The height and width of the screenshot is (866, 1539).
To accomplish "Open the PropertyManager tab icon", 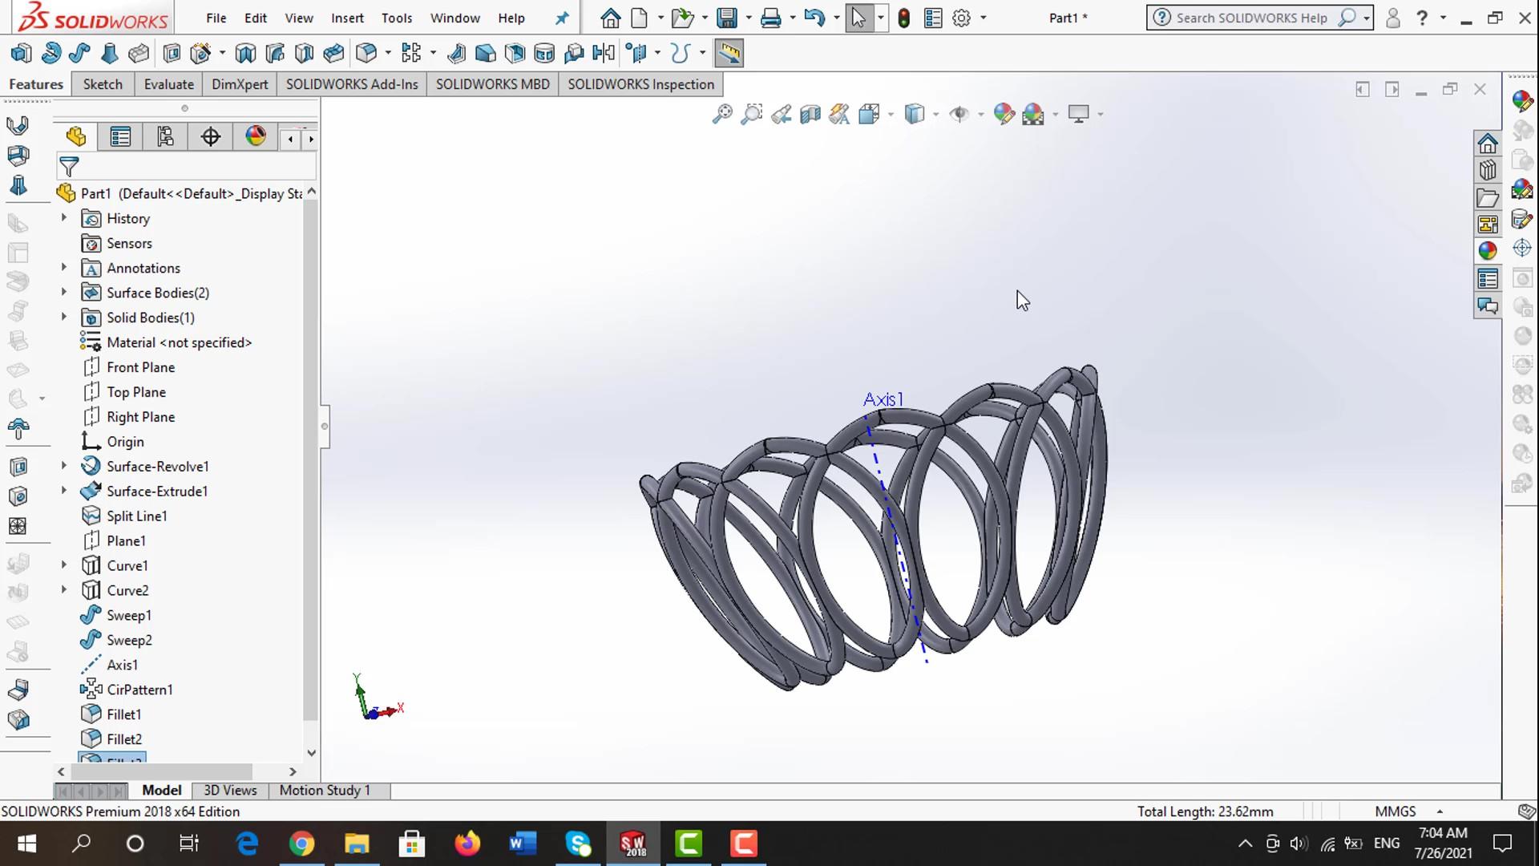I will [120, 137].
